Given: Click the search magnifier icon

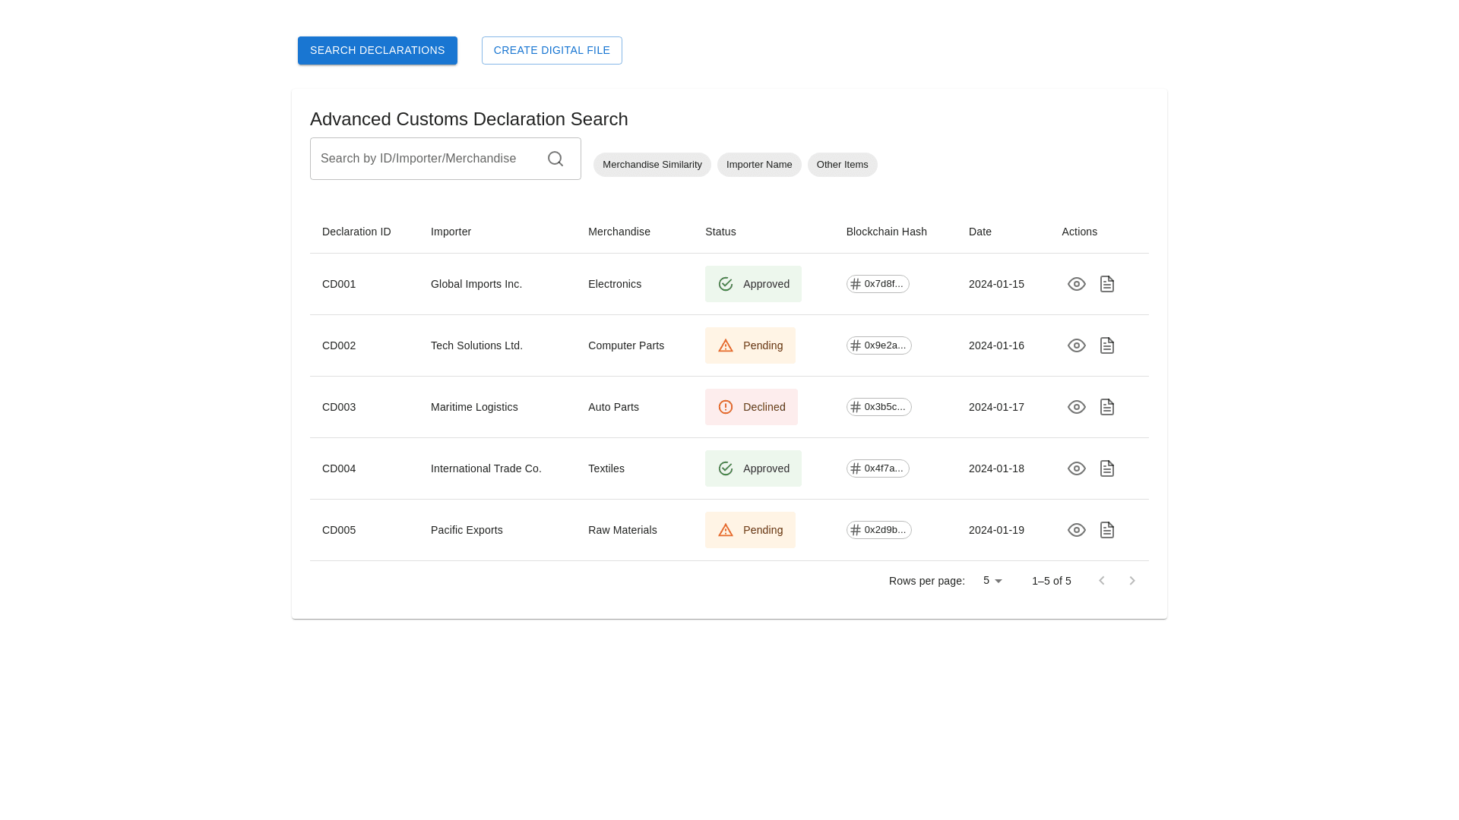Looking at the screenshot, I should point(555,159).
